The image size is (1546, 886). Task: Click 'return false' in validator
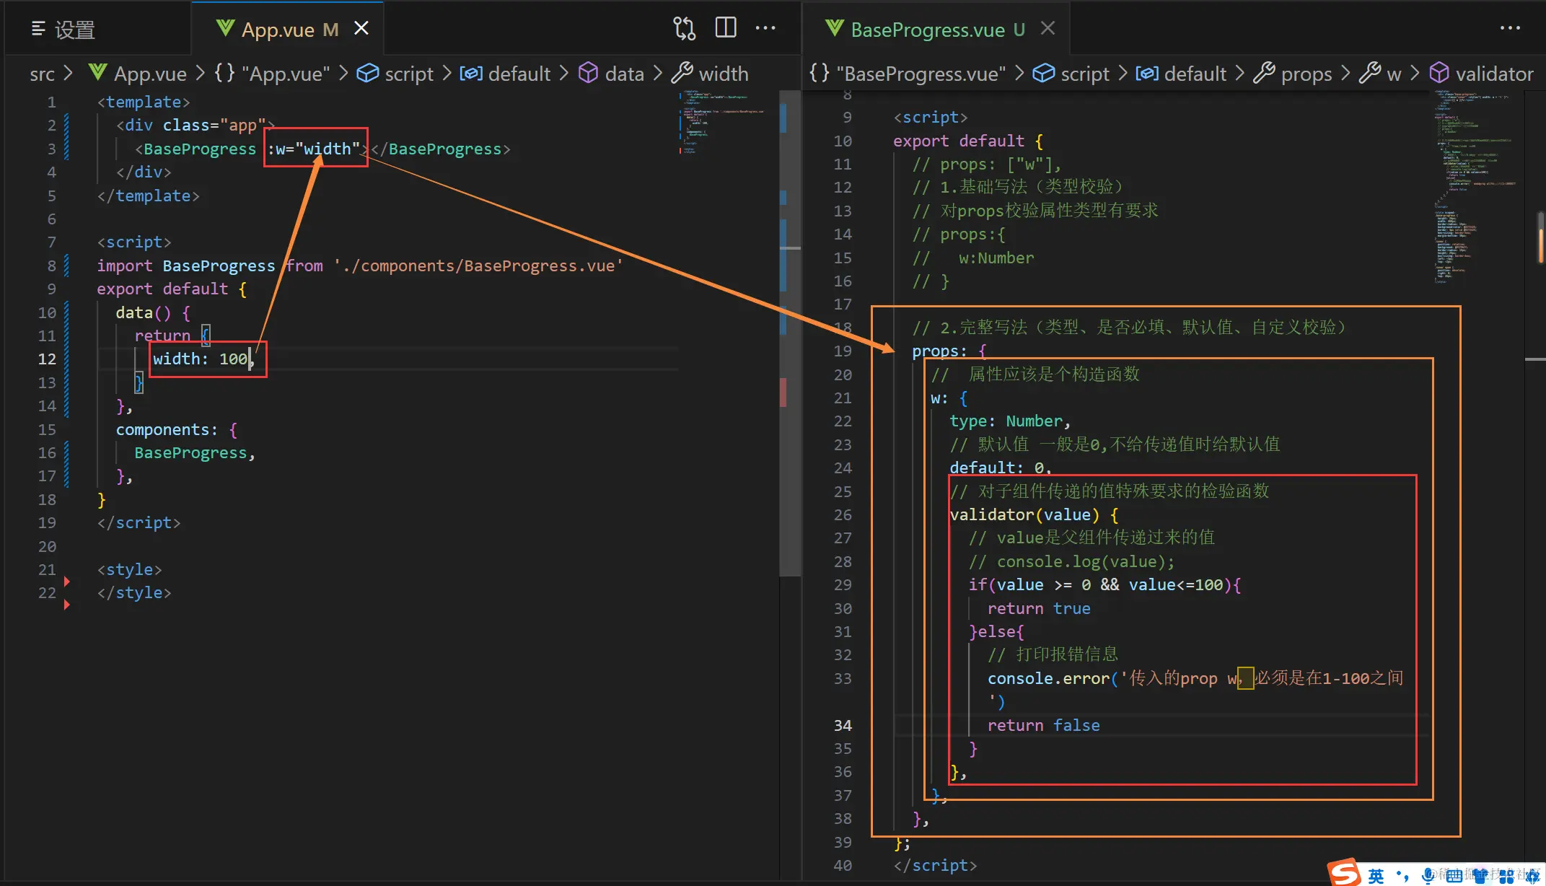point(1043,725)
